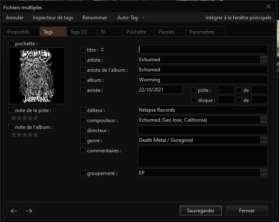Switch to the Tri tab
Screen dimensions: 279x222
click(110, 31)
